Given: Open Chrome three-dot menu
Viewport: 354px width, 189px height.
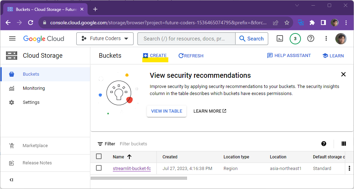Looking at the screenshot, I should coord(346,23).
